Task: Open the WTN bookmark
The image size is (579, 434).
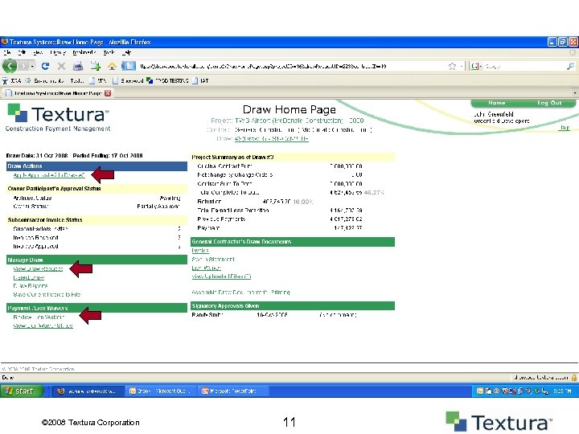Action: click(98, 80)
